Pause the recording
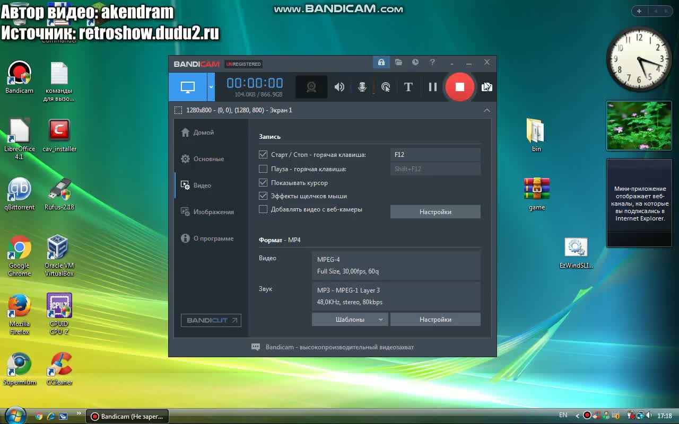The width and height of the screenshot is (679, 424). tap(433, 87)
